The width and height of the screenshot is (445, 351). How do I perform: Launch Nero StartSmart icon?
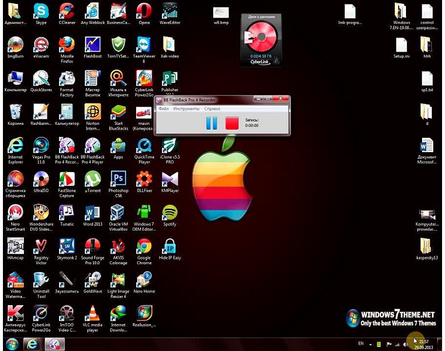pyautogui.click(x=15, y=218)
